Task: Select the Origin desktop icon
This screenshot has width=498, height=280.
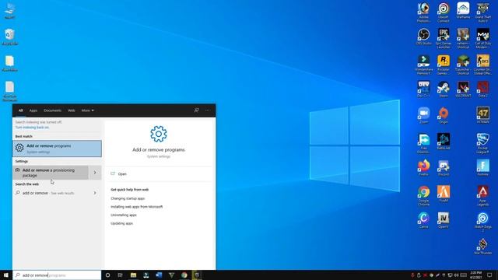Action: (x=444, y=115)
